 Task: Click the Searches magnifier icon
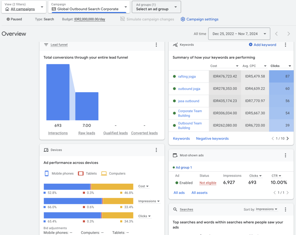[x=175, y=209]
